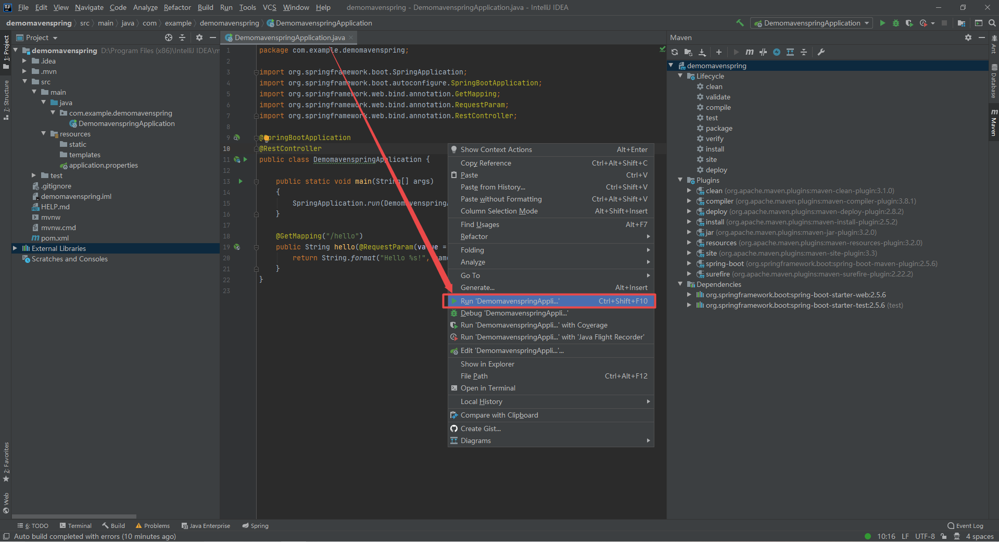Choose Show Context Actions in the context menu
The image size is (999, 542).
(x=551, y=149)
